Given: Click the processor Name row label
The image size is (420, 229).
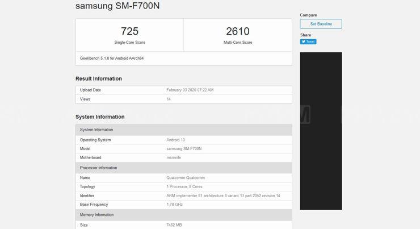Looking at the screenshot, I should pos(85,178).
